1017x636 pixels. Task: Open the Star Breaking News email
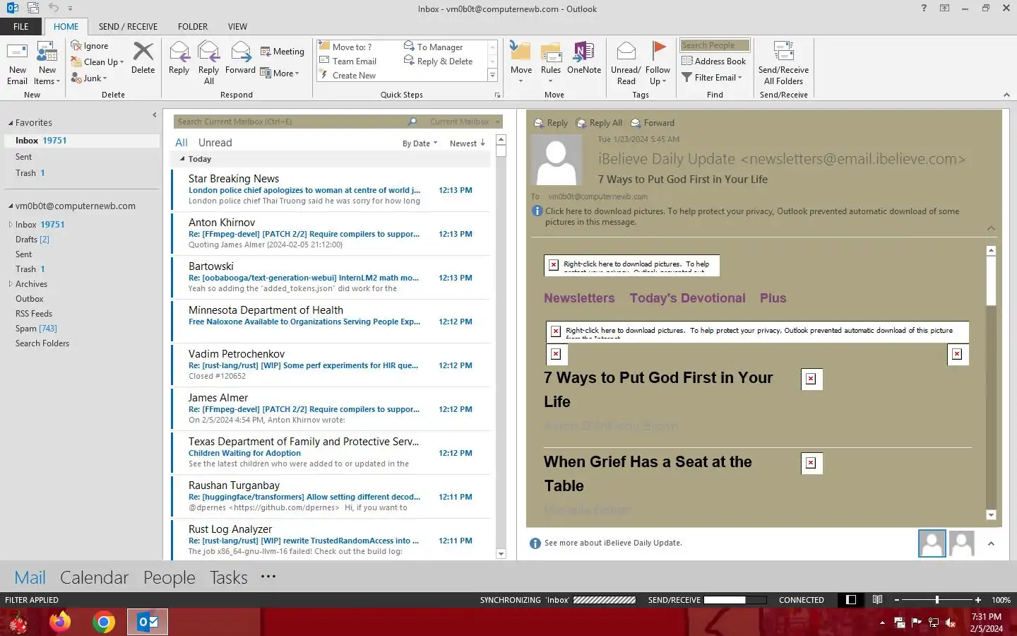331,191
